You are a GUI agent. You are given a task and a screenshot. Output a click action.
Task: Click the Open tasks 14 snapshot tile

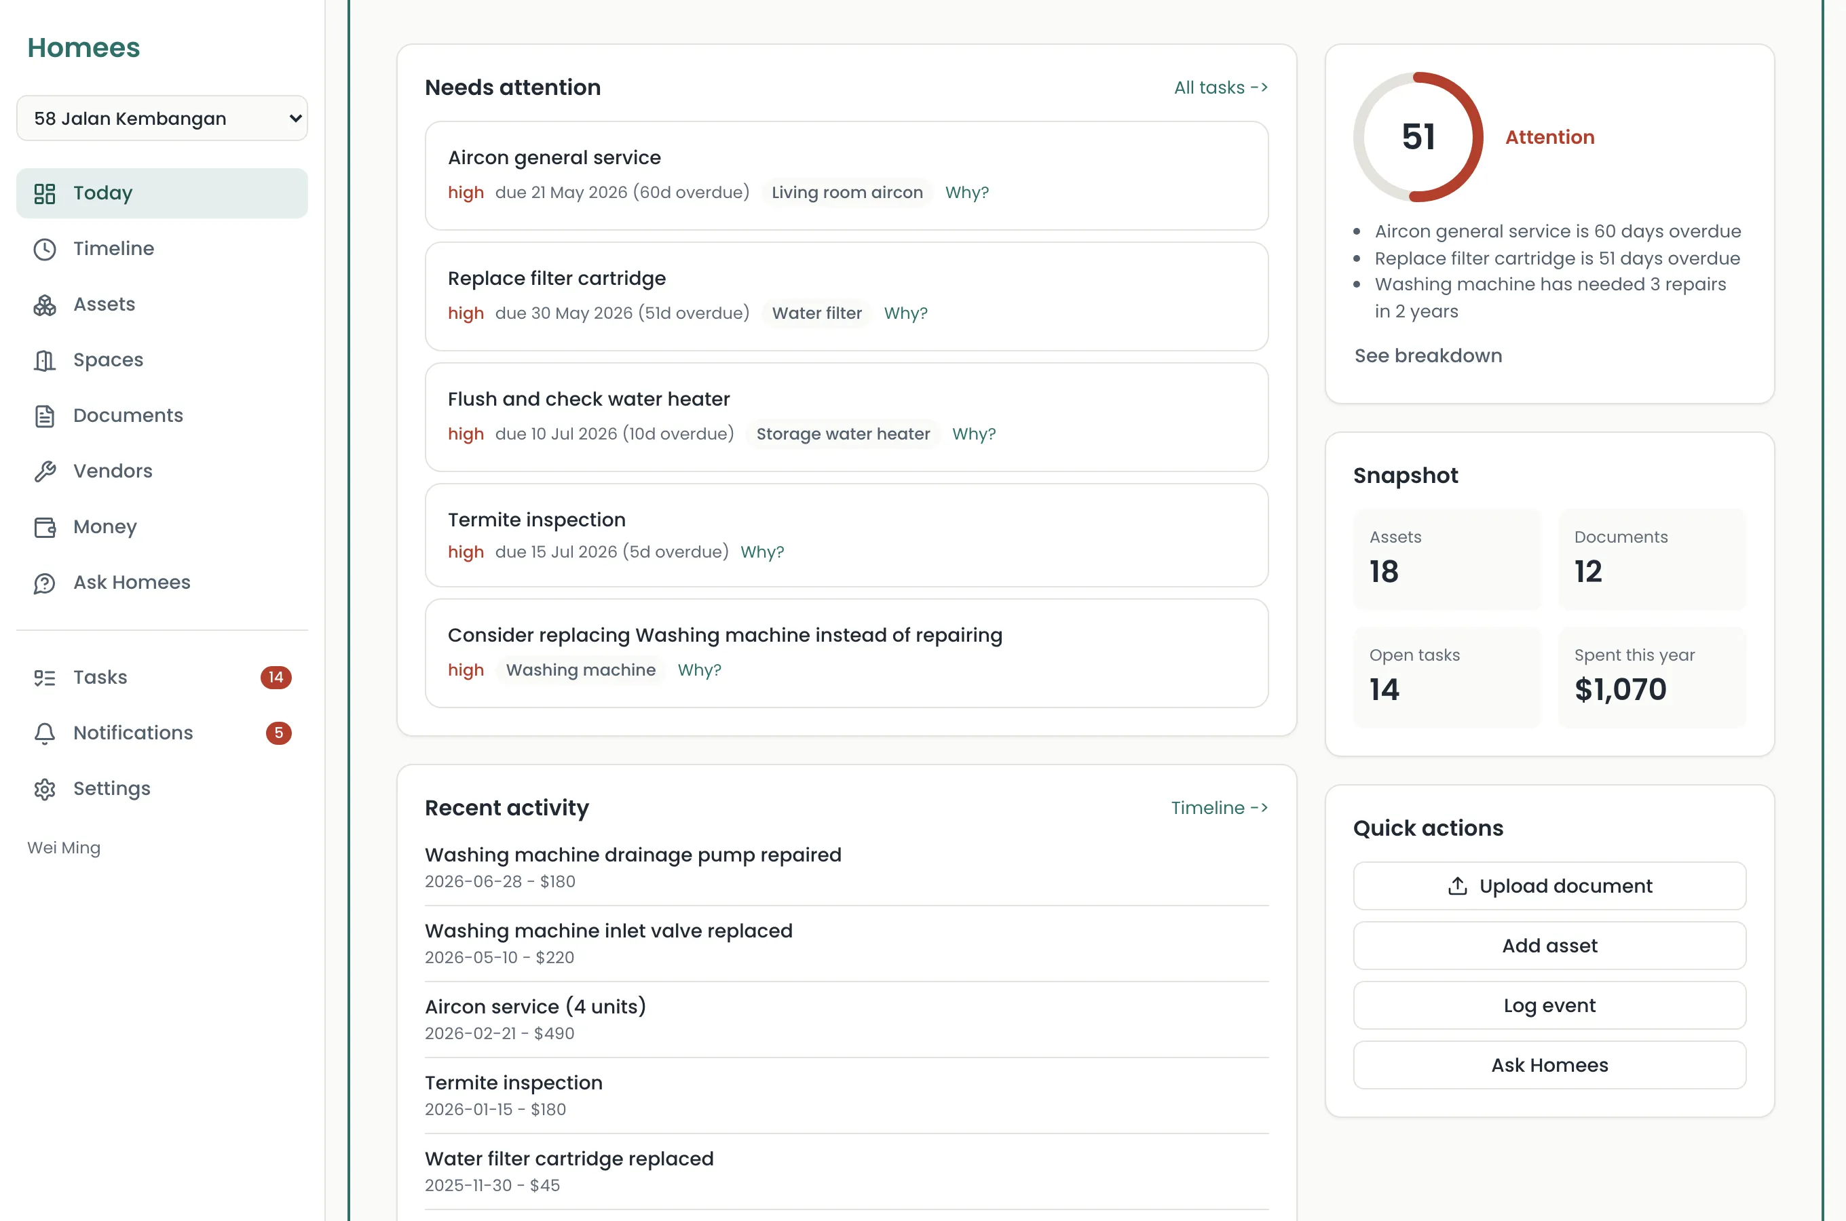coord(1447,678)
